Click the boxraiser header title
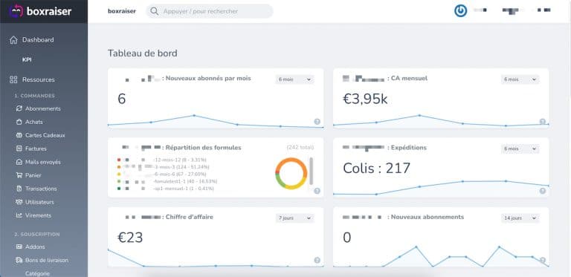Screen dimensions: 571x277 [122, 11]
